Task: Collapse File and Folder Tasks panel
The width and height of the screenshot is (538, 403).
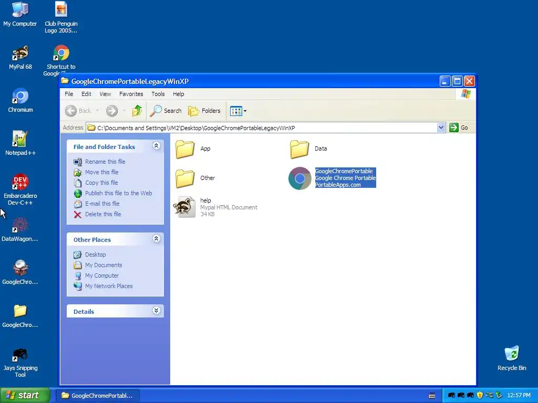Action: [156, 146]
